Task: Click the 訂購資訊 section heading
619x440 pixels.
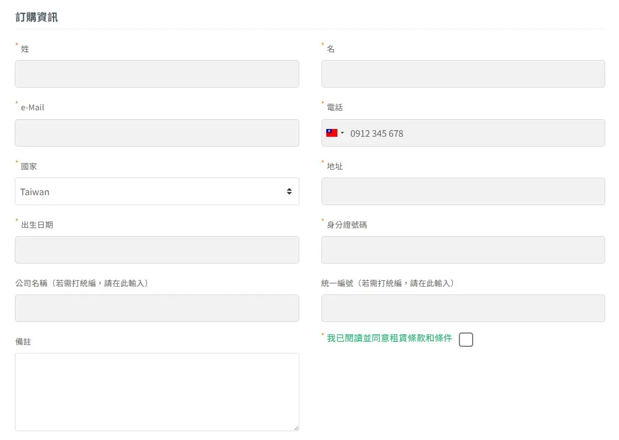Action: pyautogui.click(x=36, y=17)
